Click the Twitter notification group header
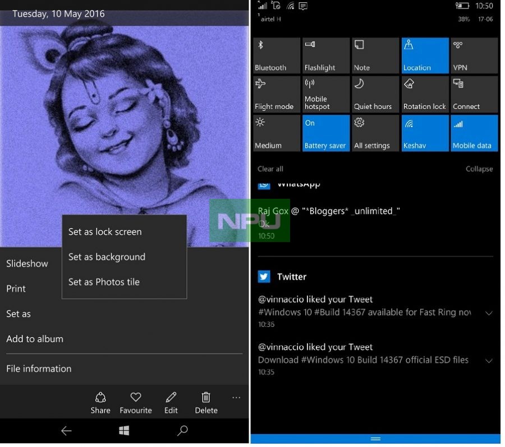 pos(375,276)
